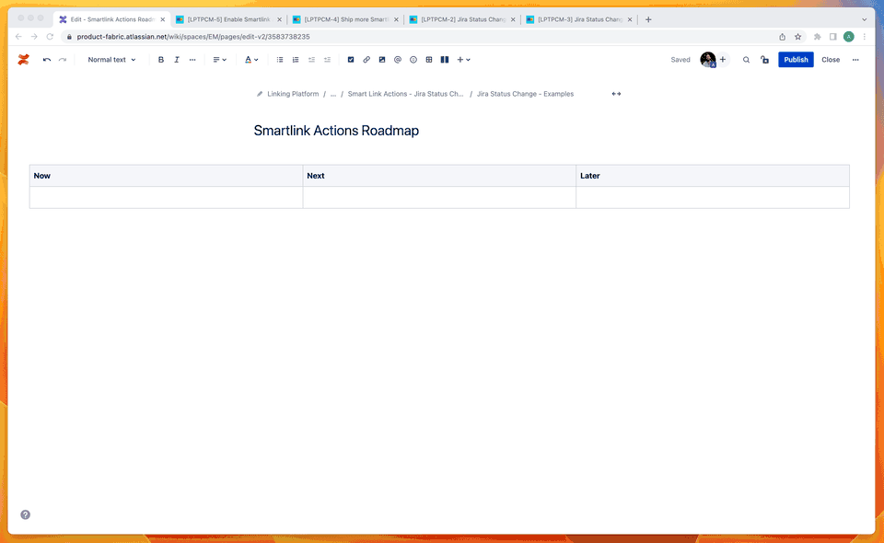The height and width of the screenshot is (543, 884).
Task: Toggle bold formatting
Action: pyautogui.click(x=161, y=59)
